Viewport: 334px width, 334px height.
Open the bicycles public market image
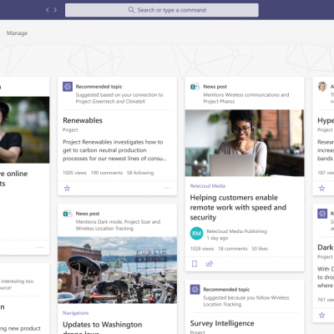pyautogui.click(x=117, y=270)
